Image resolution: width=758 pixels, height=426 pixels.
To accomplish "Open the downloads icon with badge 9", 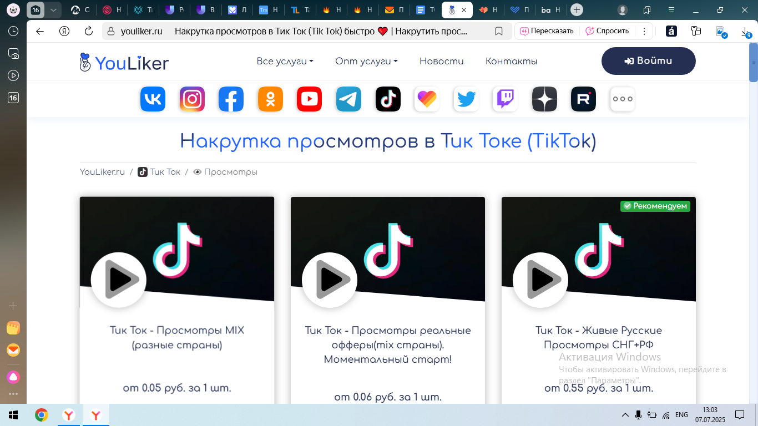I will 746,32.
